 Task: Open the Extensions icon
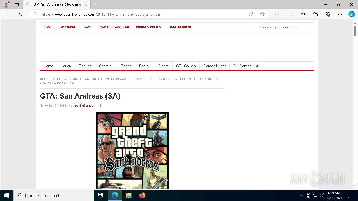coord(277,14)
